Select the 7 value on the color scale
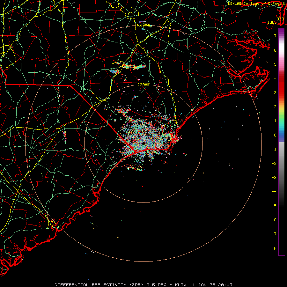Viewport: 287px width, 287px height. 275,36
